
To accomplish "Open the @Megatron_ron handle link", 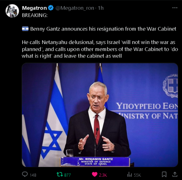I will tap(75, 8).
